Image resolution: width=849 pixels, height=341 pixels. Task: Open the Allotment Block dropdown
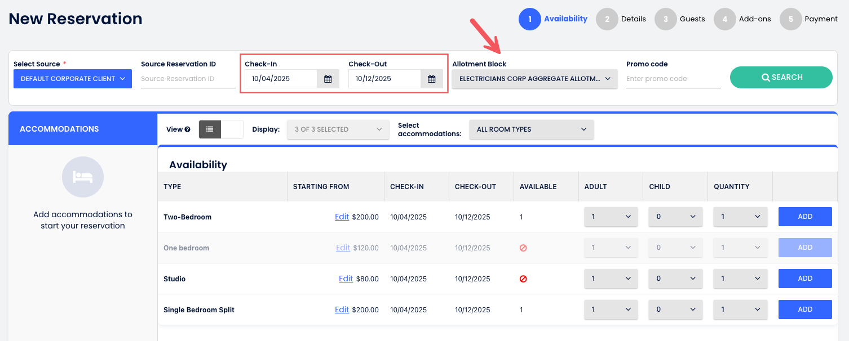point(534,79)
